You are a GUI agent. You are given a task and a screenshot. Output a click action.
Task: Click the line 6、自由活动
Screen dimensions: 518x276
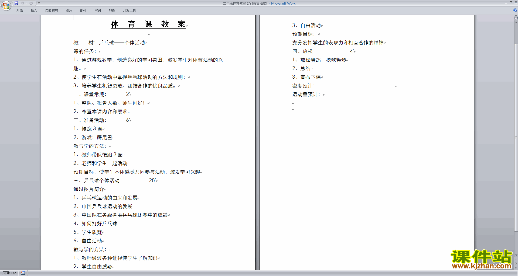pyautogui.click(x=88, y=241)
